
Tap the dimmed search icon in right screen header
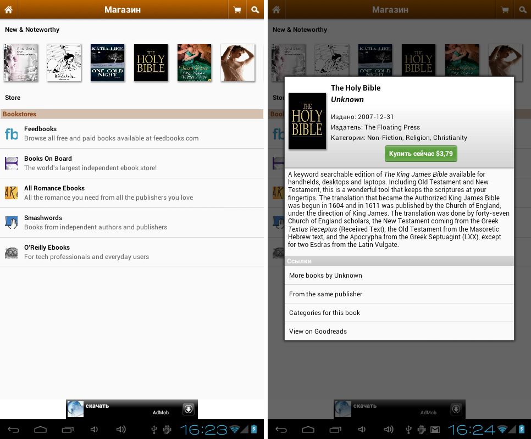523,9
